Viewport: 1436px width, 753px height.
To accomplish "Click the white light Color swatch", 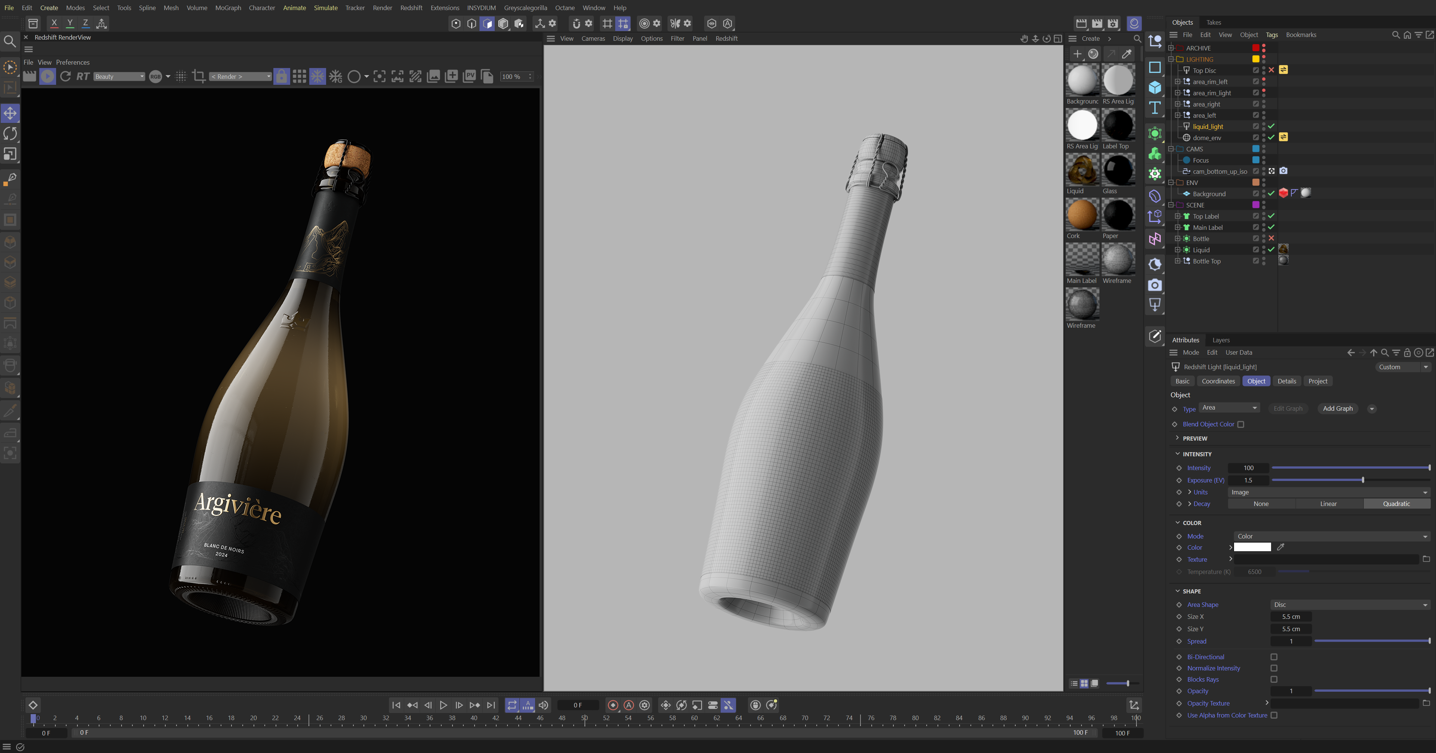I will pyautogui.click(x=1252, y=547).
